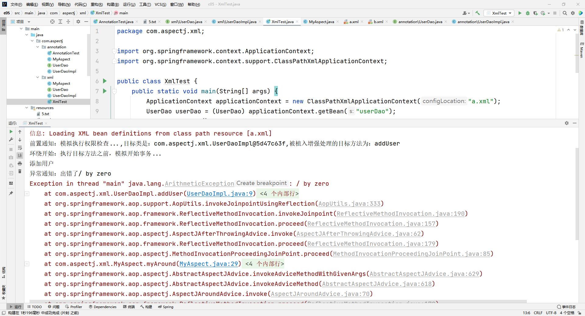585x316 pixels.
Task: Open the 文件(F) menu
Action: 16,4
